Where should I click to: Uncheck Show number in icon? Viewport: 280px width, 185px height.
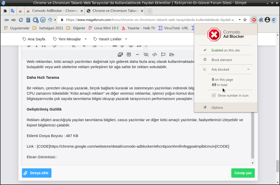[x=214, y=95]
